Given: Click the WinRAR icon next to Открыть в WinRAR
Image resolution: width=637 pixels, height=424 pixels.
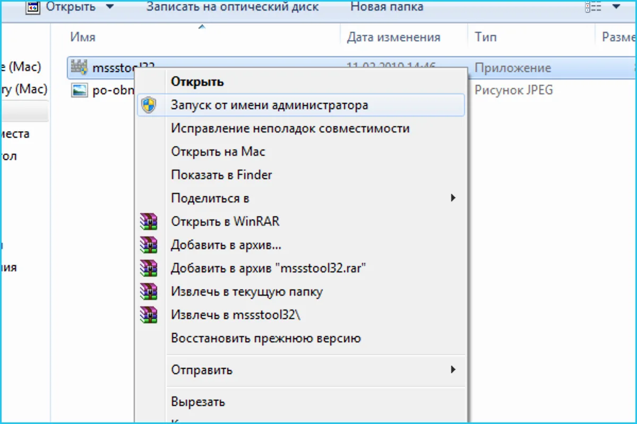Looking at the screenshot, I should click(x=149, y=221).
